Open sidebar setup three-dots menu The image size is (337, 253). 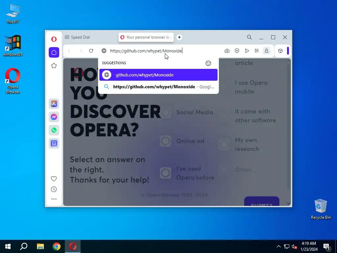click(54, 199)
